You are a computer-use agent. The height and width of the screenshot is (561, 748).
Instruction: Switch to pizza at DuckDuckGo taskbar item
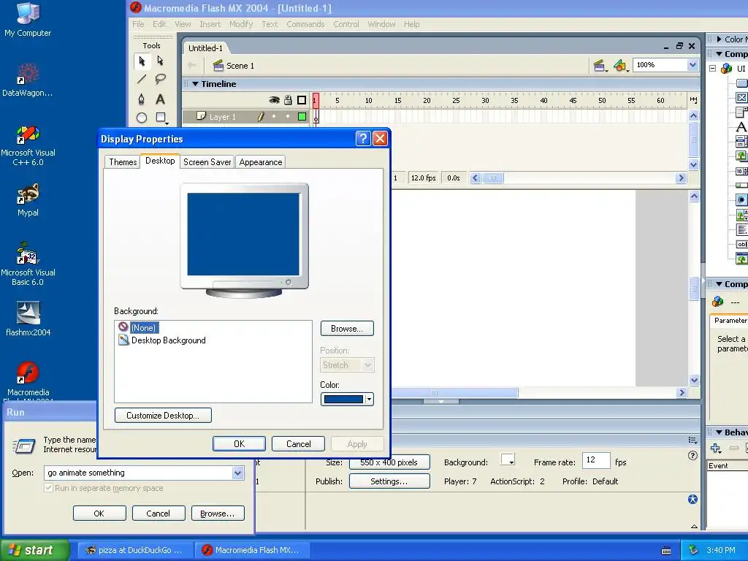(x=135, y=550)
